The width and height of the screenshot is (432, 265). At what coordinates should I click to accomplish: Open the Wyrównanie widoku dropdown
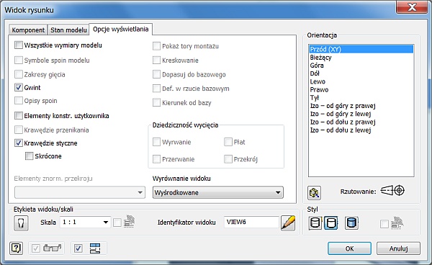pos(218,192)
